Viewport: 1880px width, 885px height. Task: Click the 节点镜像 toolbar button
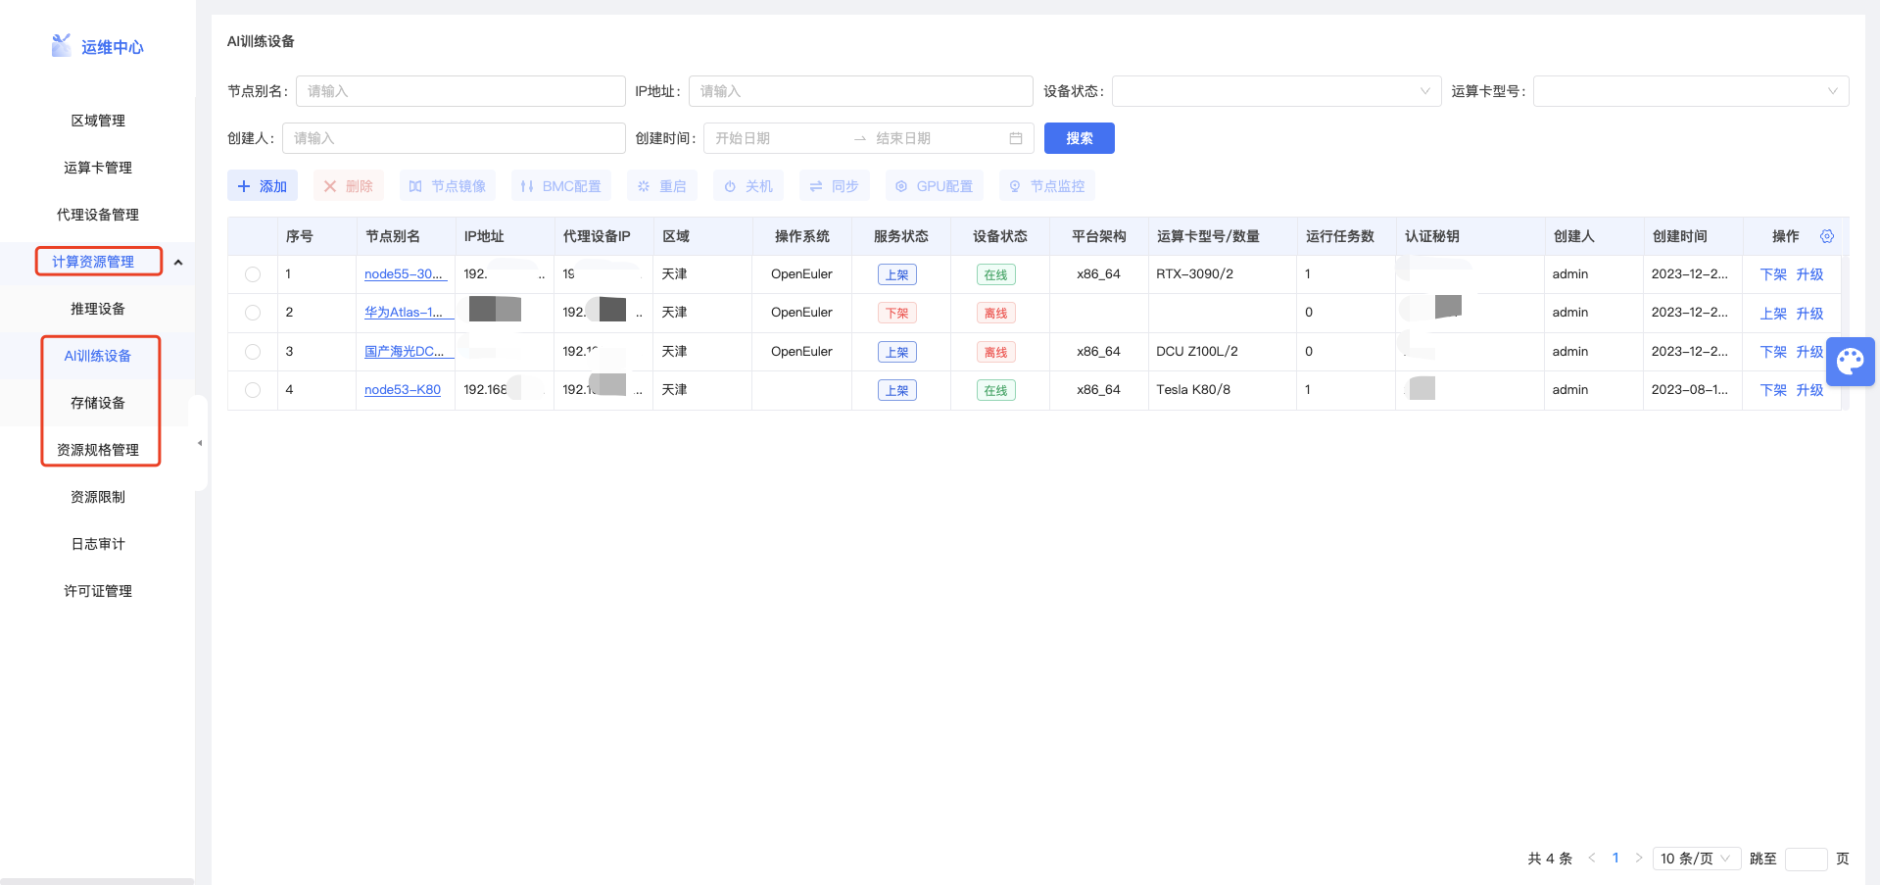coord(448,186)
